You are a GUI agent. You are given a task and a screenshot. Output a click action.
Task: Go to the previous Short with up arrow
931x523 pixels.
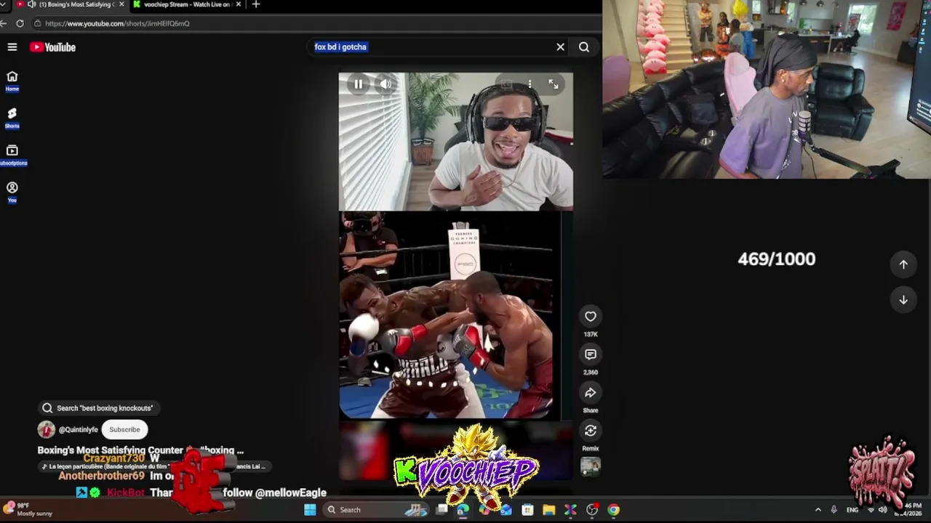click(903, 264)
